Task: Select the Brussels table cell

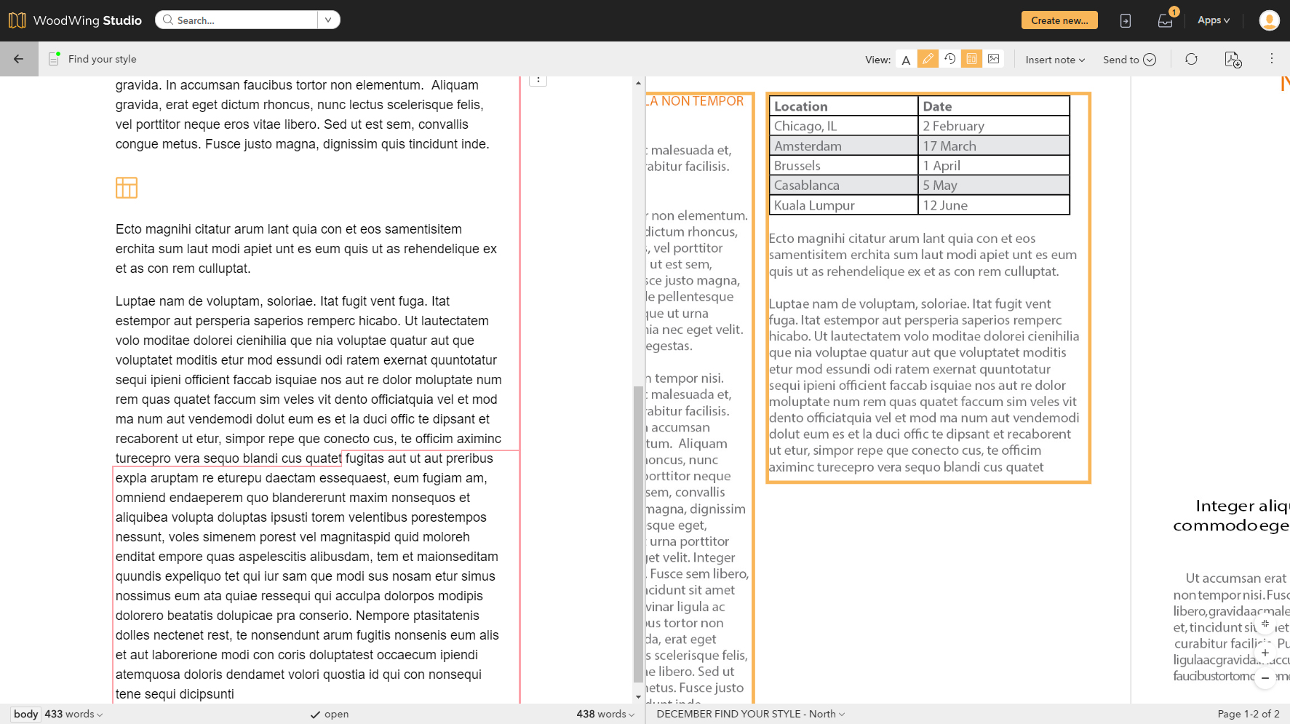Action: point(844,165)
